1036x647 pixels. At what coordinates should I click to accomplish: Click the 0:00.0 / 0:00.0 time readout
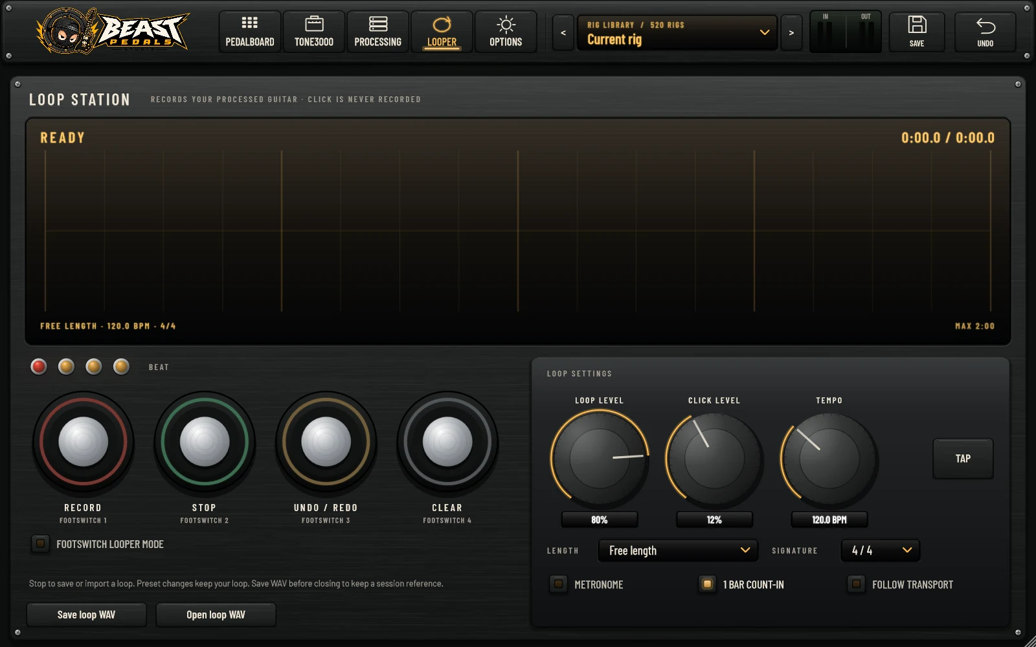[948, 138]
